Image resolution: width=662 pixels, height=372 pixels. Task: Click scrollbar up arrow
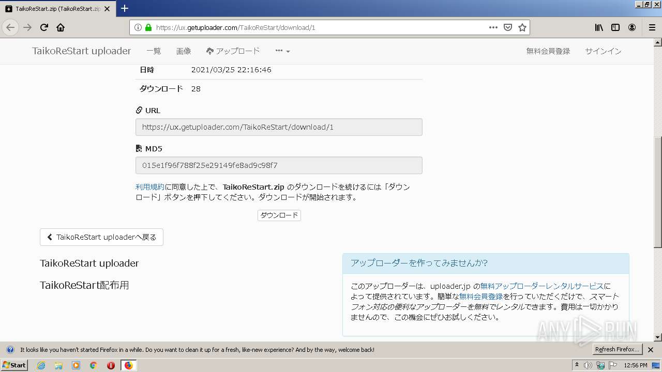pyautogui.click(x=657, y=43)
